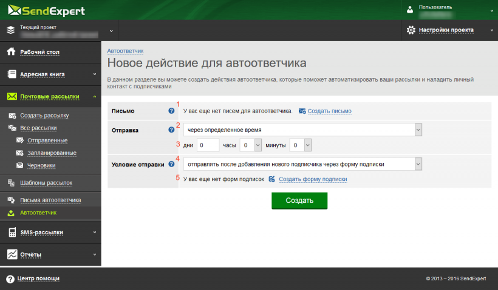Expand the Адресная книга menu section
498x290 pixels.
pyautogui.click(x=50, y=74)
